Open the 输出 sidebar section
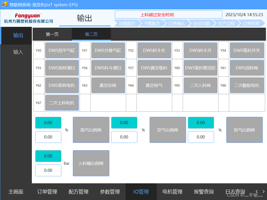The width and height of the screenshot is (267, 200). pos(16,35)
